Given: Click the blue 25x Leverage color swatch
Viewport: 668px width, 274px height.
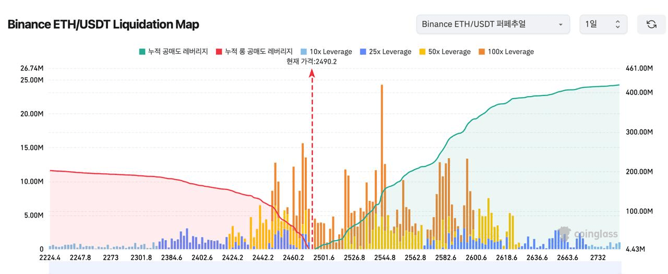Looking at the screenshot, I should [x=363, y=52].
